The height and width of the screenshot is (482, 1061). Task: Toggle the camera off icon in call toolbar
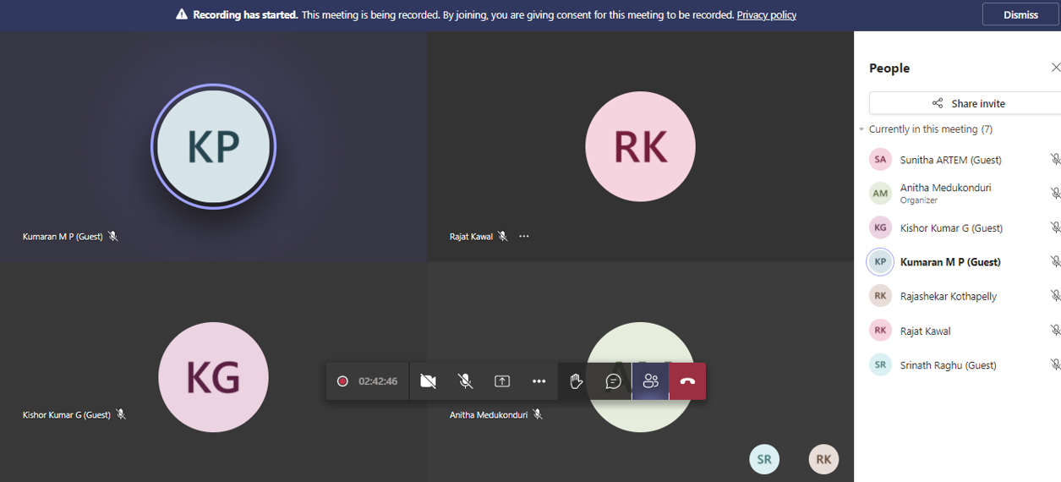click(429, 381)
